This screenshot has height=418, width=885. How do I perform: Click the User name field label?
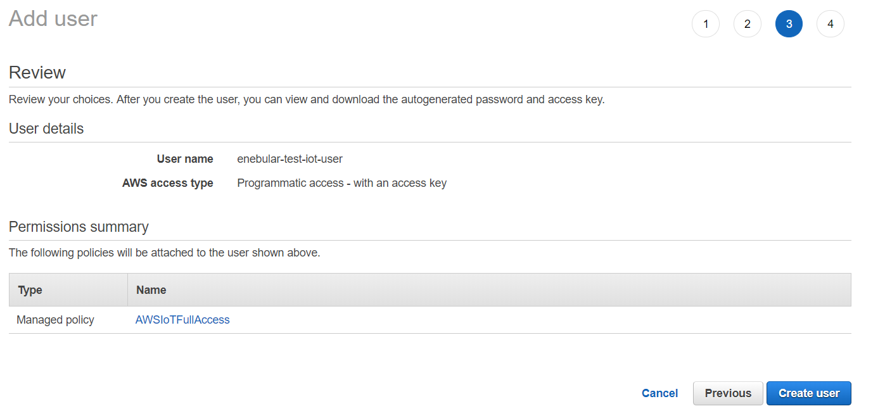(x=185, y=159)
